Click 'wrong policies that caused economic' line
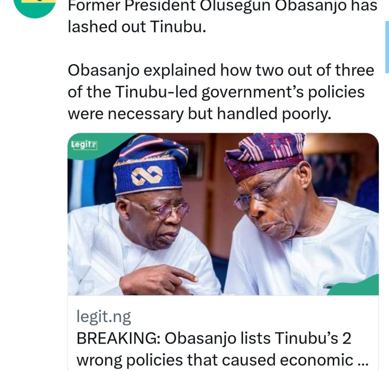The height and width of the screenshot is (371, 389). tap(214, 360)
